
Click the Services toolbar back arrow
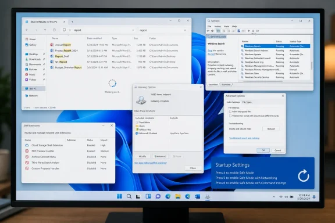[x=208, y=31]
